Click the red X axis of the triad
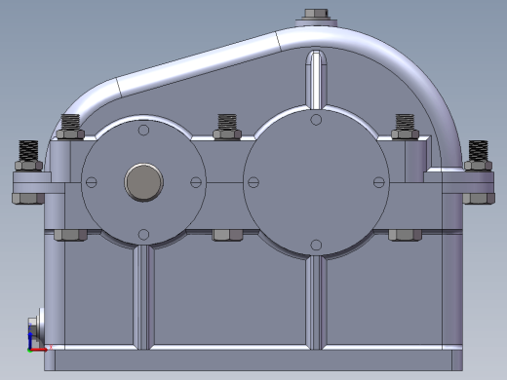 tap(40, 350)
